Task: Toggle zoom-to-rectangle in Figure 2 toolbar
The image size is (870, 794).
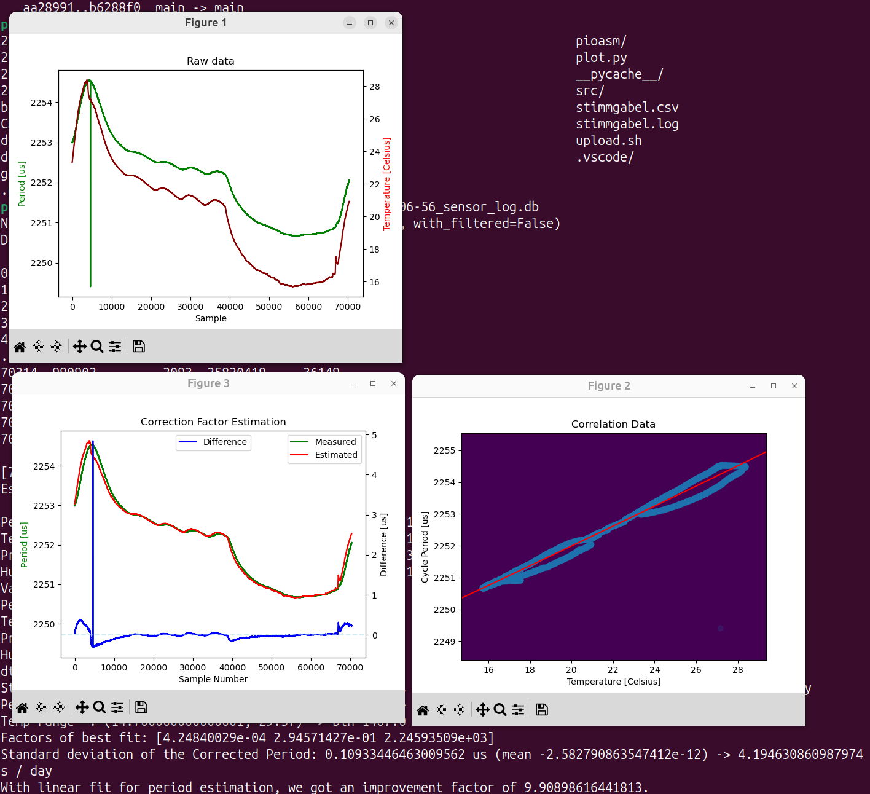Action: click(500, 710)
